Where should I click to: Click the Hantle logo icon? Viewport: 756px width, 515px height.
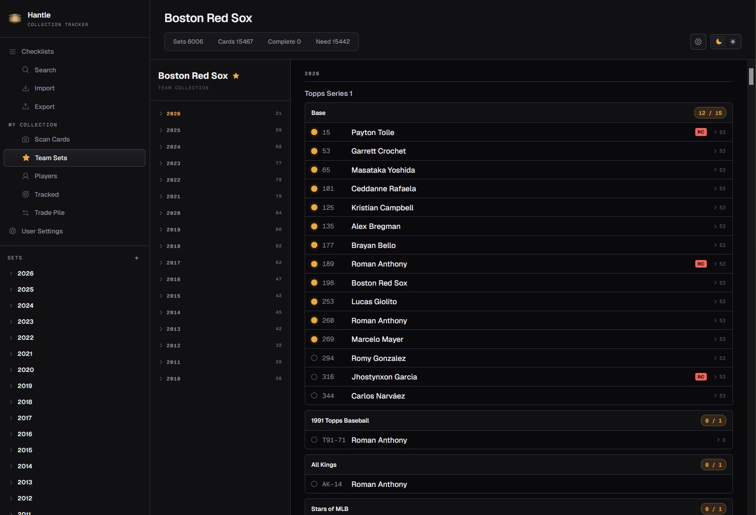pyautogui.click(x=15, y=19)
